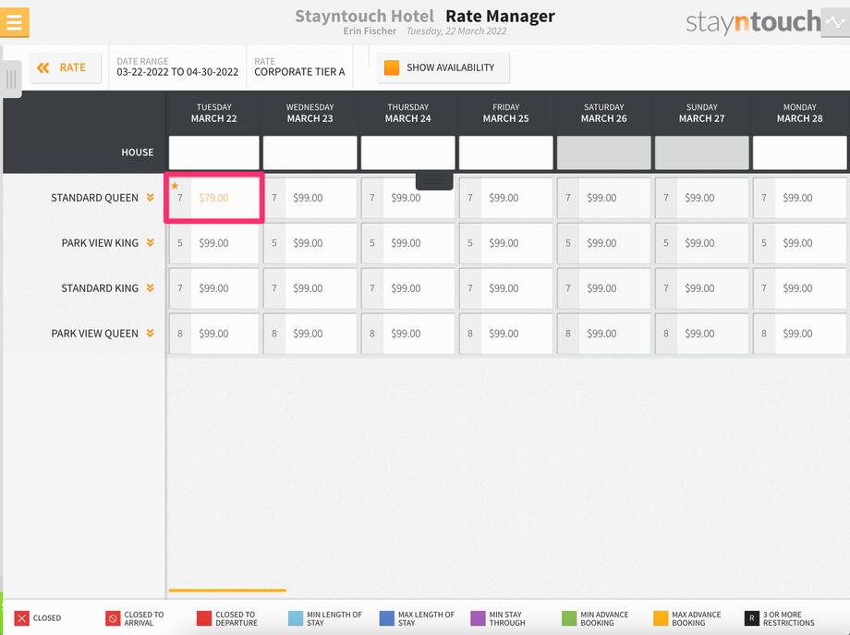Open Standard King $99.00 rate on March 22

coord(214,288)
